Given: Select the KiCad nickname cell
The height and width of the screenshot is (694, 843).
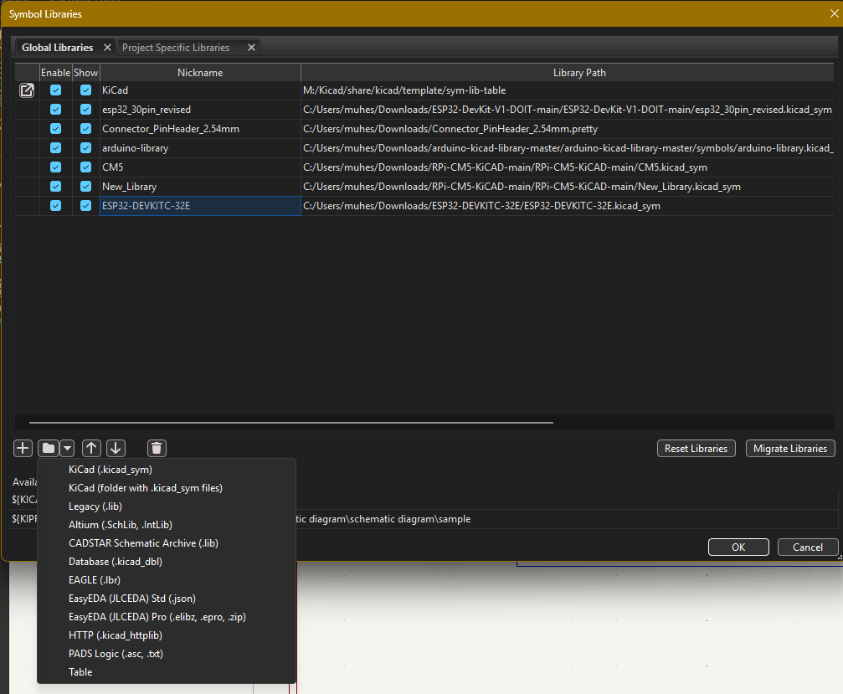Looking at the screenshot, I should click(x=200, y=90).
